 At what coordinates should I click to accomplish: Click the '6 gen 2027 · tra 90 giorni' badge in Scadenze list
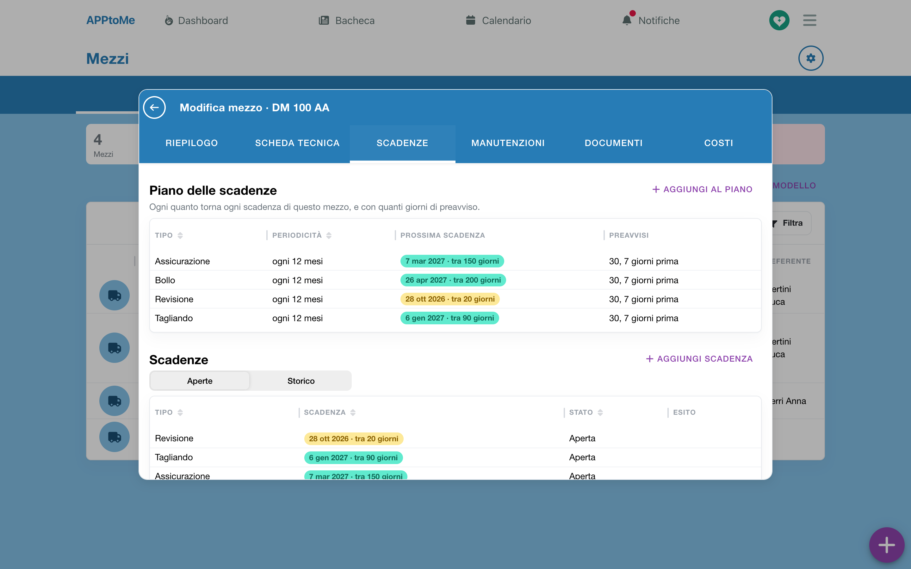click(353, 458)
